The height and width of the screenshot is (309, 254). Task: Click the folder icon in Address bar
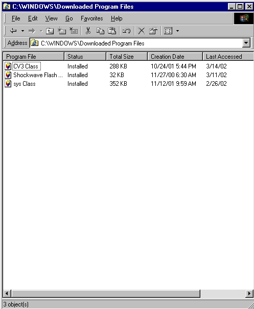coord(35,43)
